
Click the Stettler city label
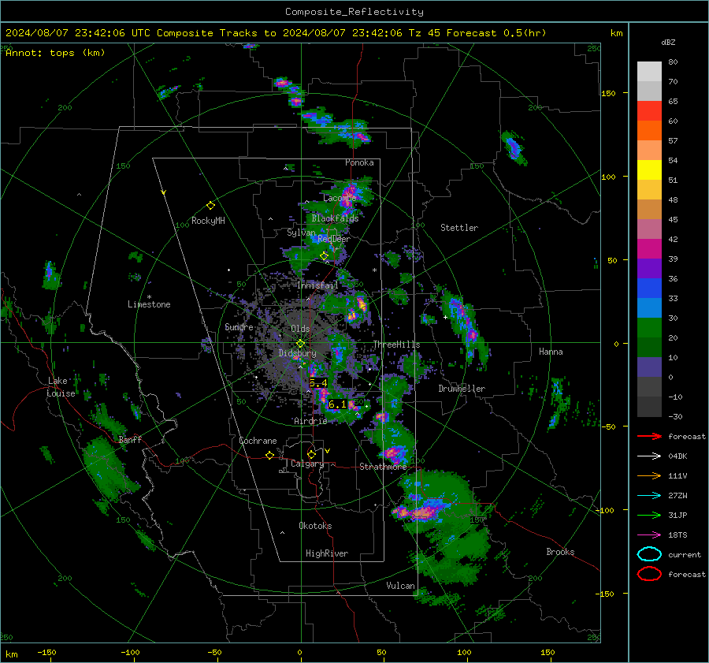459,228
